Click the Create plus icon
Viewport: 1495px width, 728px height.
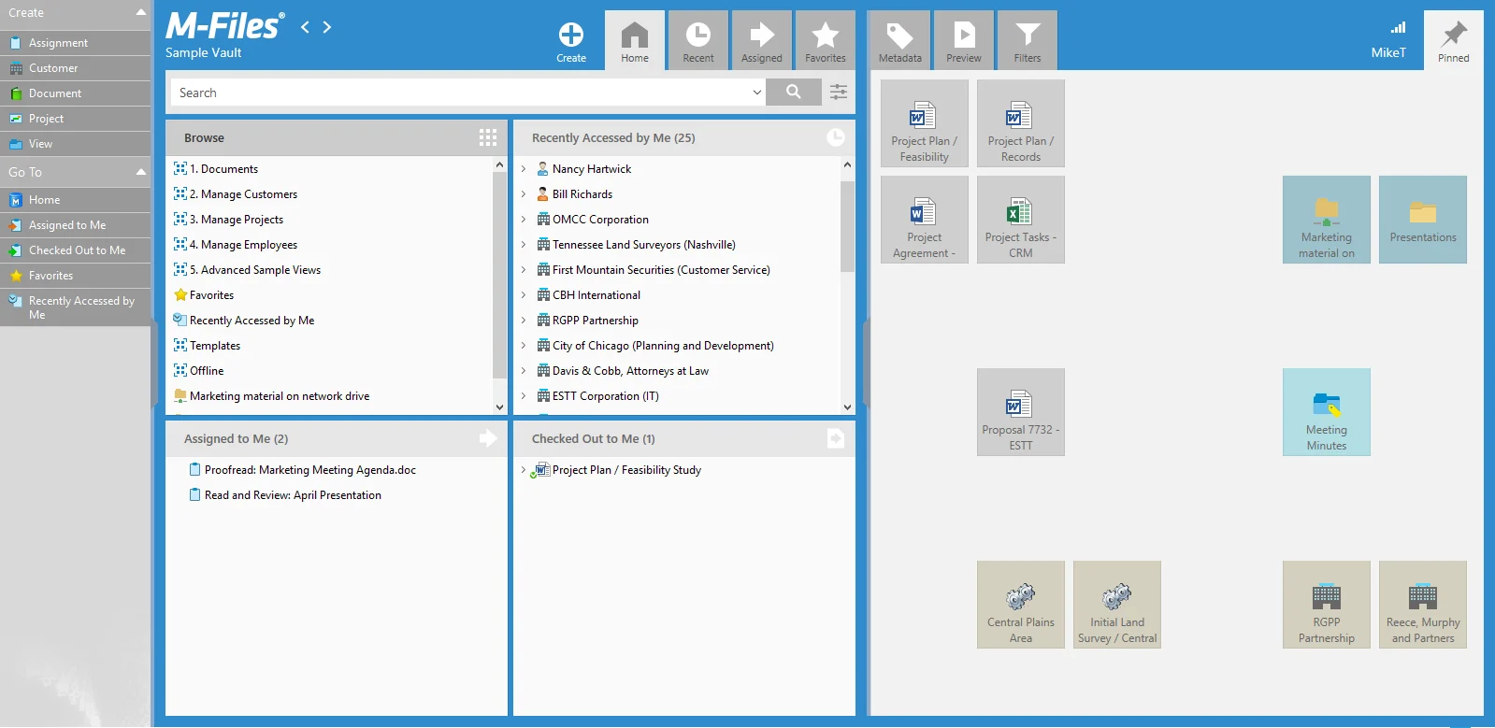(571, 41)
